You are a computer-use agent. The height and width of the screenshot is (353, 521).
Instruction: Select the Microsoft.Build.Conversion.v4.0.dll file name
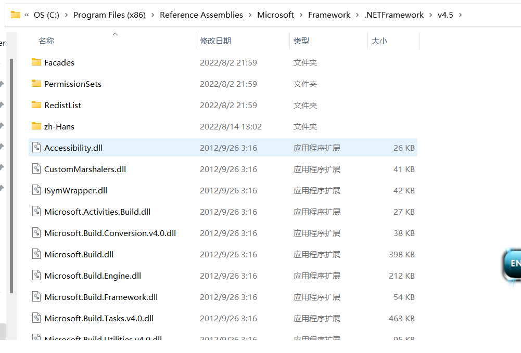click(x=110, y=233)
